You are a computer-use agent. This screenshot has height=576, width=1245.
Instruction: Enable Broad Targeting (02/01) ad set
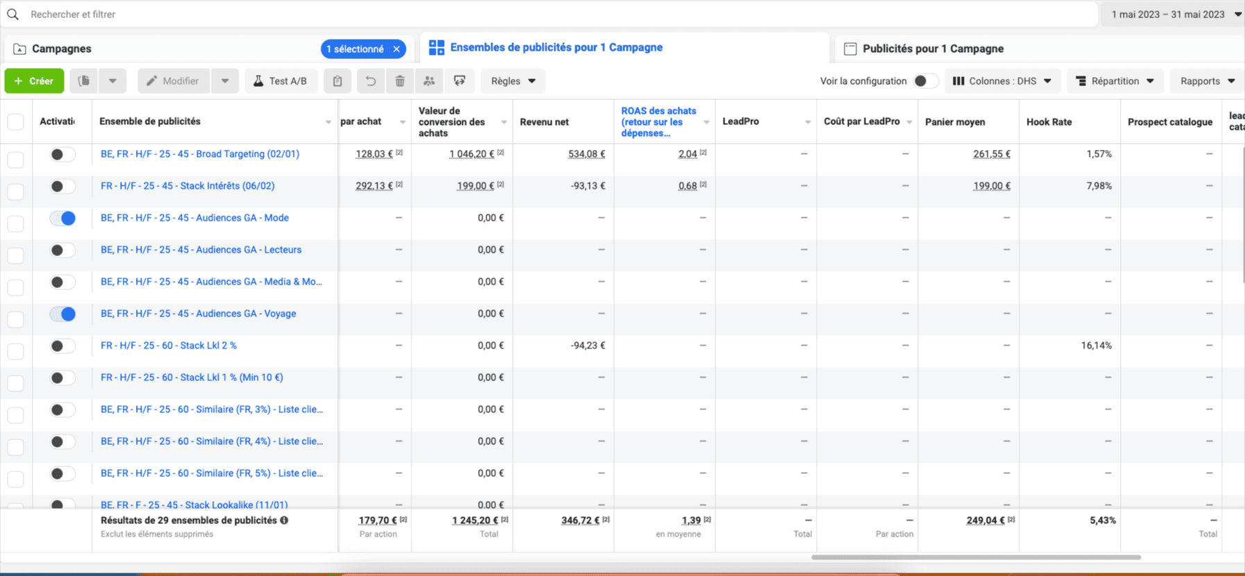(62, 154)
